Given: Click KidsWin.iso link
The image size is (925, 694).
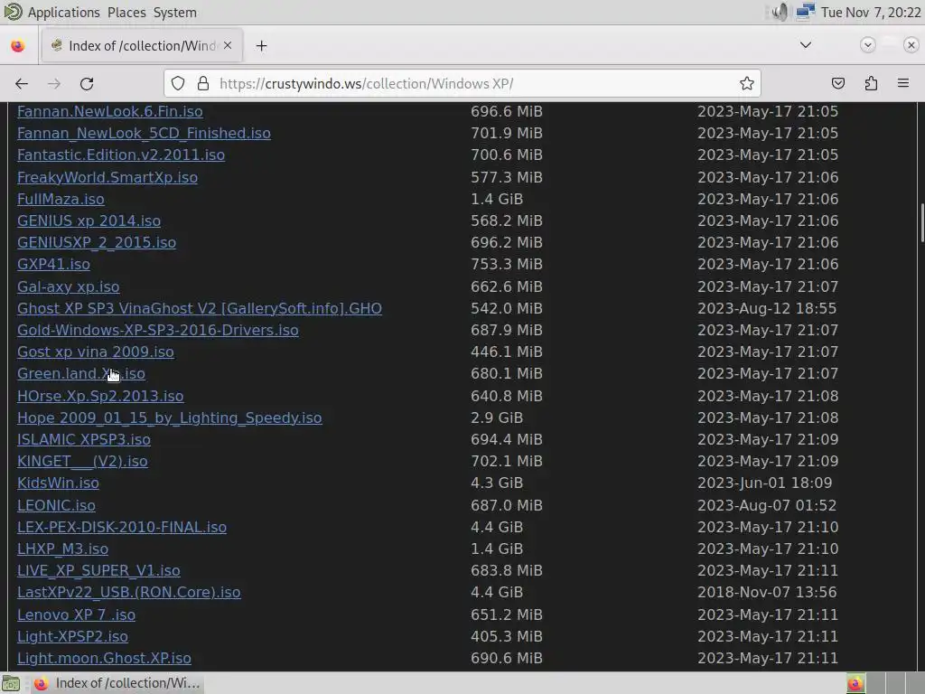Looking at the screenshot, I should (x=58, y=483).
